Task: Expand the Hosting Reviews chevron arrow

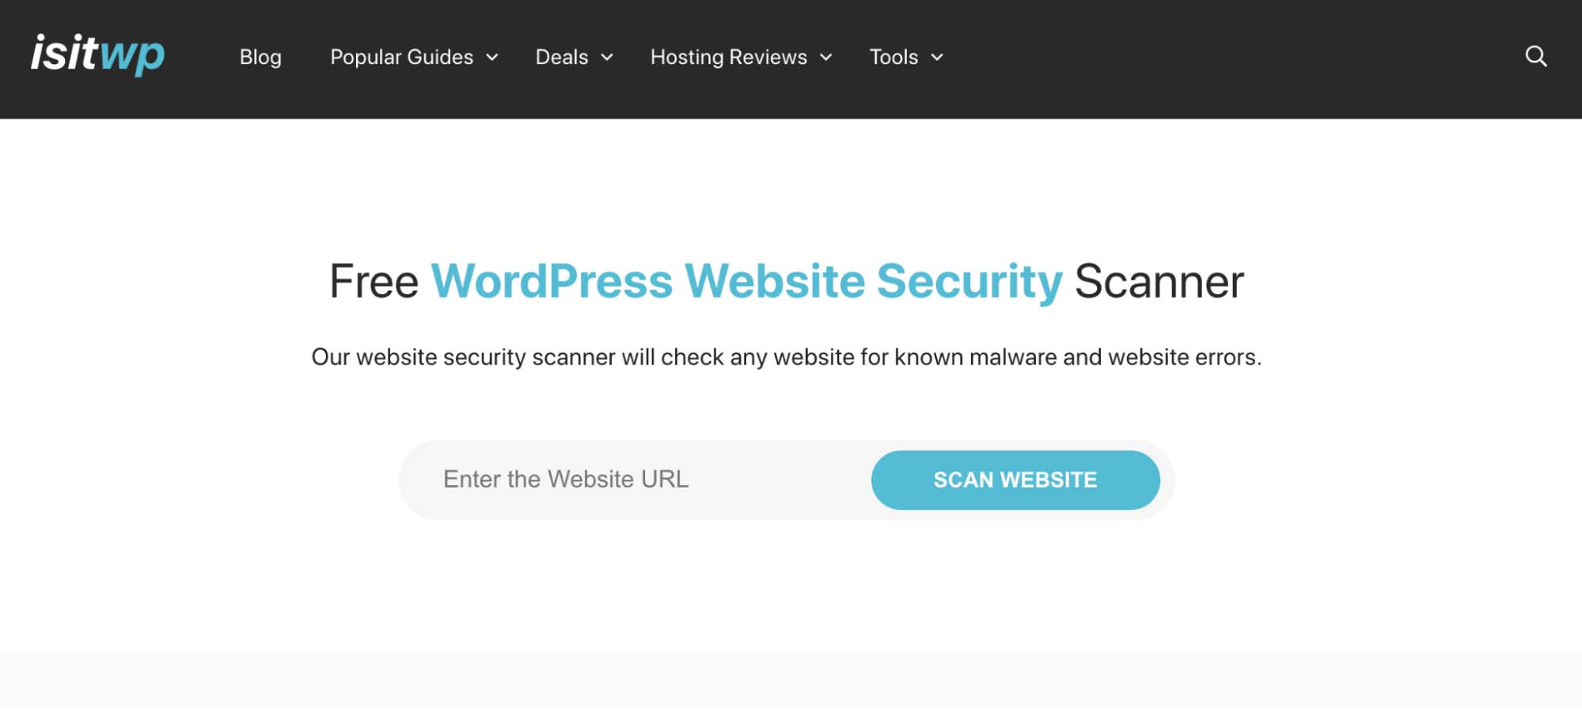Action: pos(826,58)
